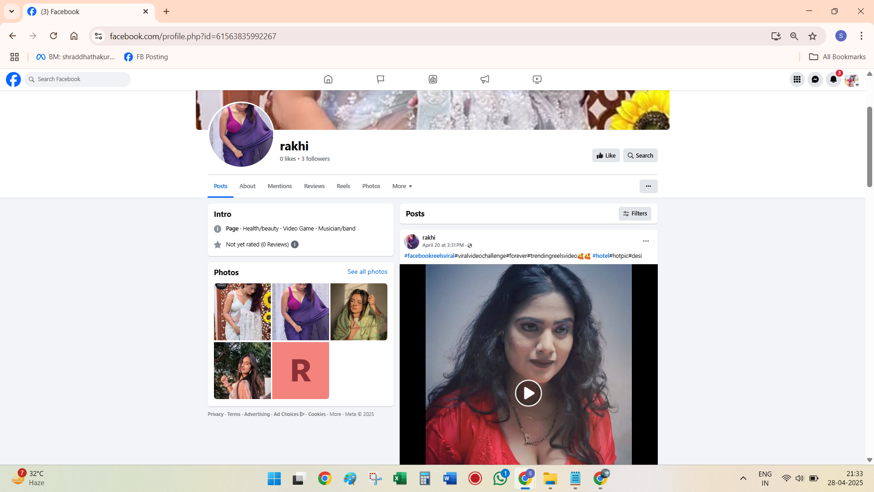Screen dimensions: 874x492
Task: Open the Chrome three-dot menu
Action: (x=861, y=36)
